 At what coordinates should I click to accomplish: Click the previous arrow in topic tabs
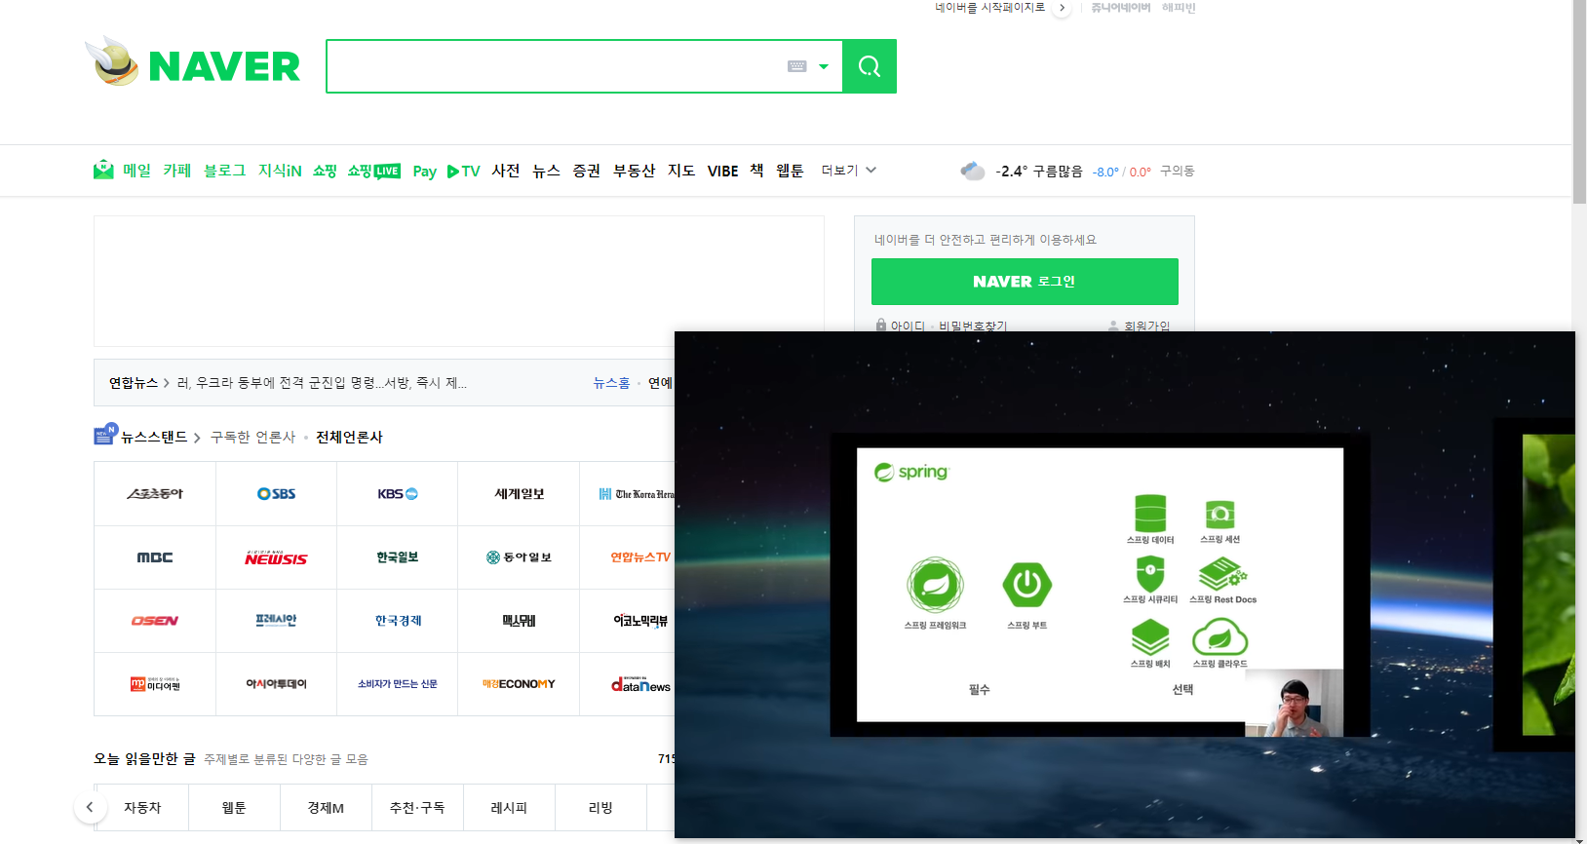(x=90, y=807)
